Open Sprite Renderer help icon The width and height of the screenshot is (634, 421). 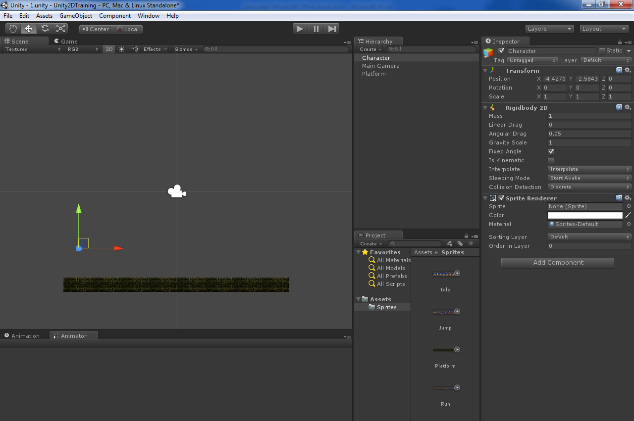619,198
